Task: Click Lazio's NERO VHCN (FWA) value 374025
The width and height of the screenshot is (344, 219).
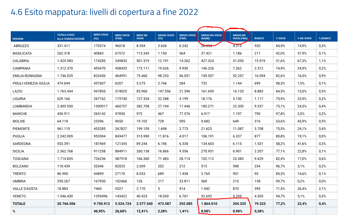Action: tap(121, 91)
